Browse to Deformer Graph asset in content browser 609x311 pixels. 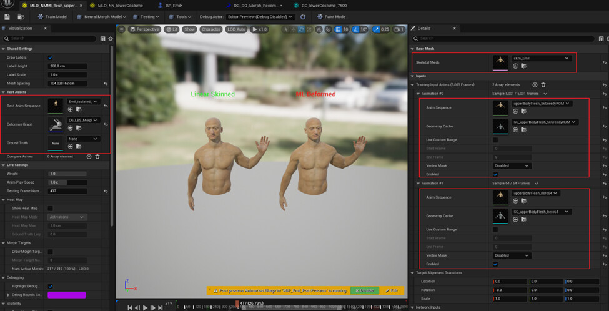tap(78, 128)
